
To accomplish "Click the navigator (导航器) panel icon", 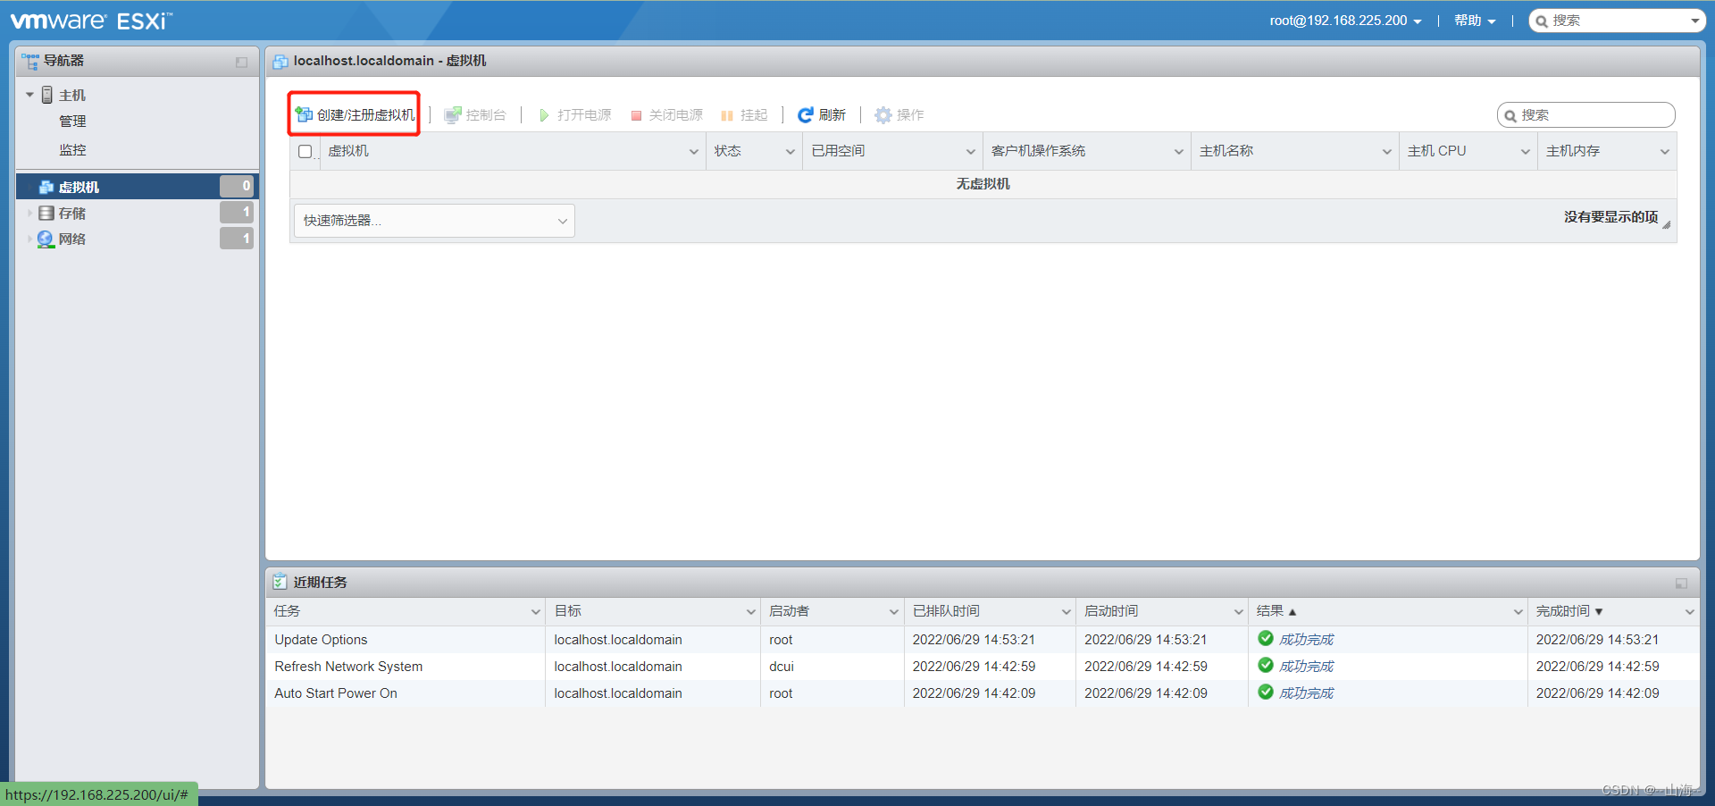I will pos(30,61).
